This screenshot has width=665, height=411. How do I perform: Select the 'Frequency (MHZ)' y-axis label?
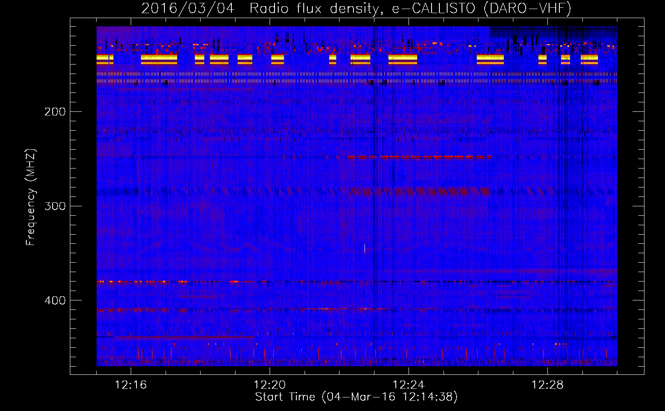[31, 197]
